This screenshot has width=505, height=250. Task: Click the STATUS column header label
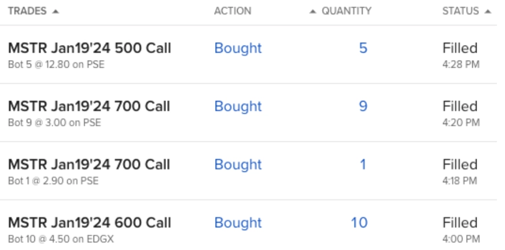tap(460, 11)
